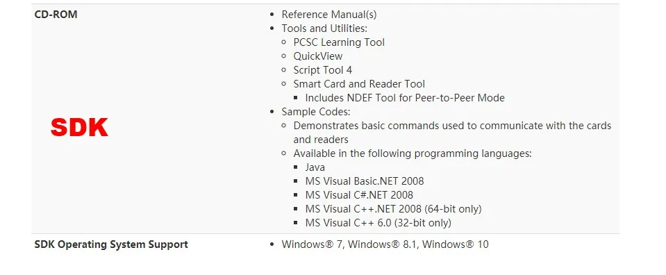Viewport: 666px width, 275px height.
Task: Click the Reference Manual(s) list item
Action: [x=329, y=15]
